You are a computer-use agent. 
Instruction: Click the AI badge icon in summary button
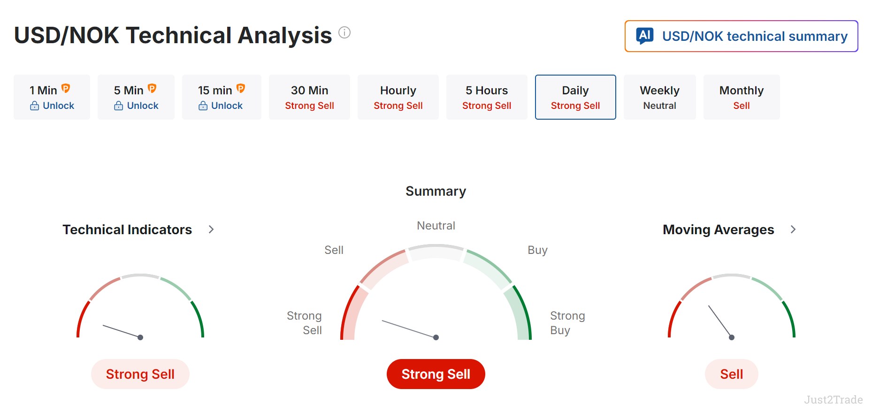click(x=645, y=36)
